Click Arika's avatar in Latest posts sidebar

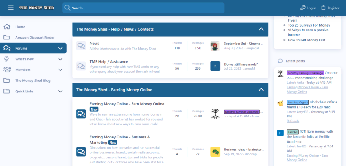[x=280, y=74]
